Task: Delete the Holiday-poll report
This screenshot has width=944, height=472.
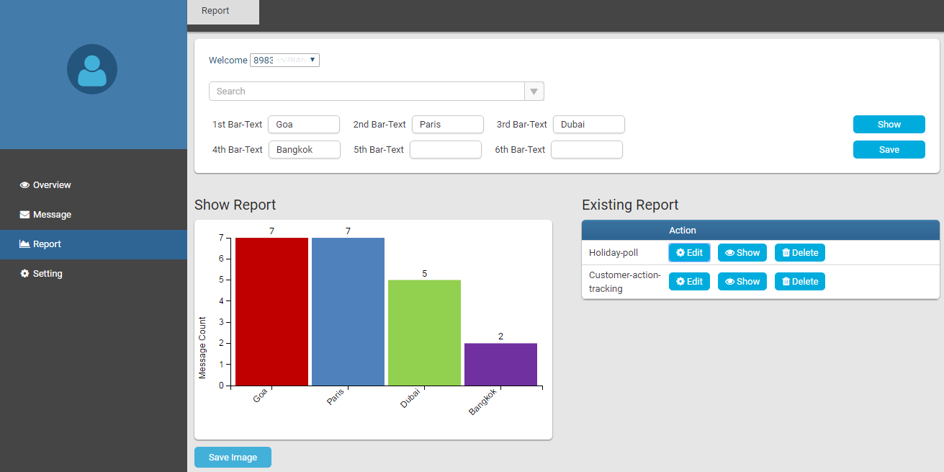Action: pos(799,253)
